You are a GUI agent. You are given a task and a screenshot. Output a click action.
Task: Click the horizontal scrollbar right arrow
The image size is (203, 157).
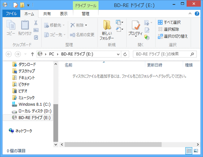198,144
